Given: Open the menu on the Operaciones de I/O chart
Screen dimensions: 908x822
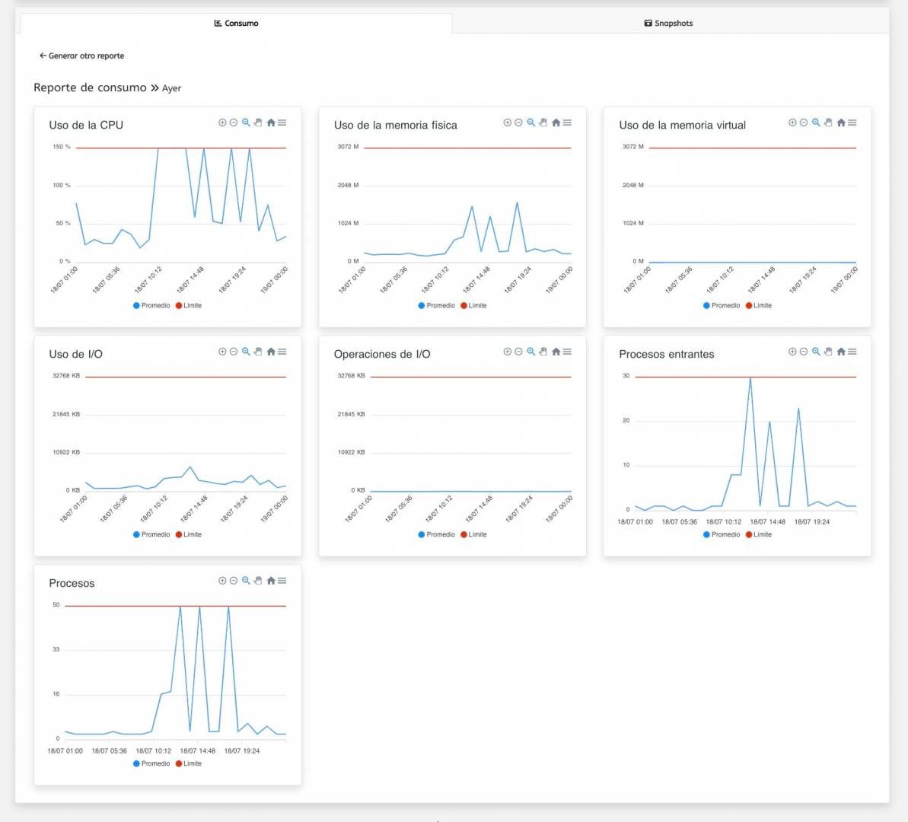Looking at the screenshot, I should click(x=567, y=352).
